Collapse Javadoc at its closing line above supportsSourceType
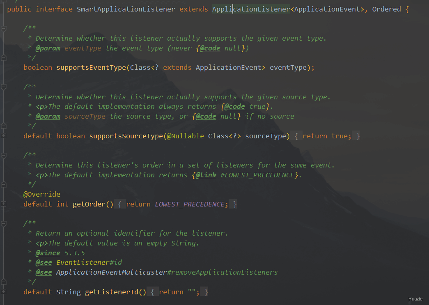 pyautogui.click(x=4, y=126)
